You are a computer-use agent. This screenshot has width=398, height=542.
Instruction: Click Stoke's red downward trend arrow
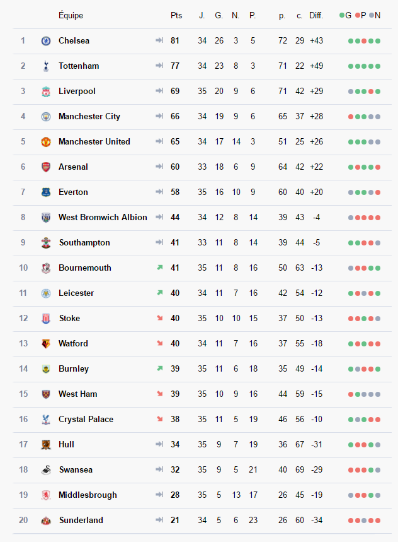point(159,318)
